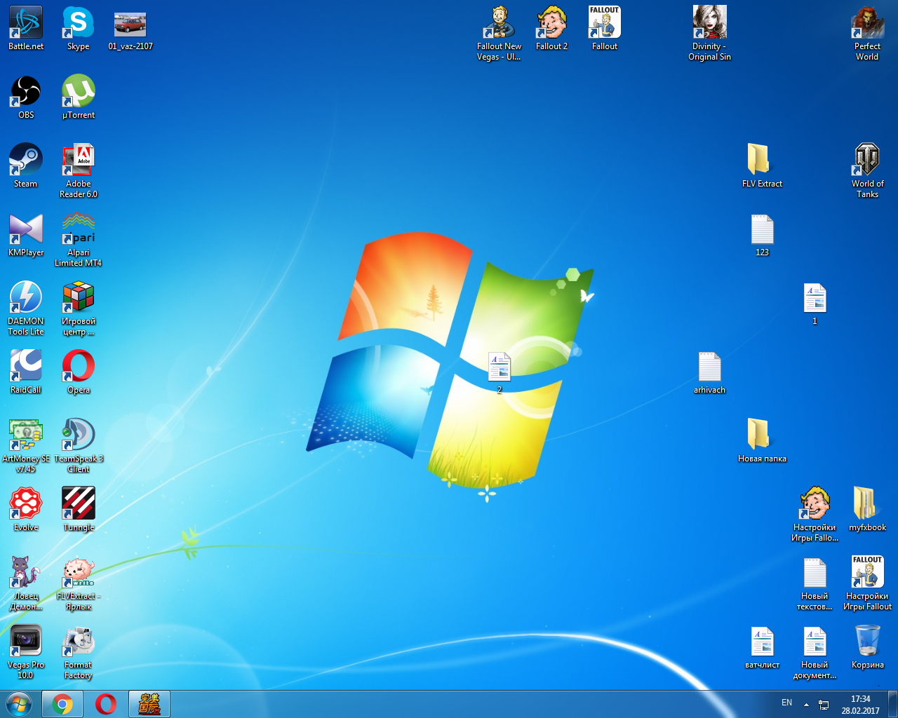Select the µTorrent desktop icon
Screen dimensions: 898x718
pos(79,97)
